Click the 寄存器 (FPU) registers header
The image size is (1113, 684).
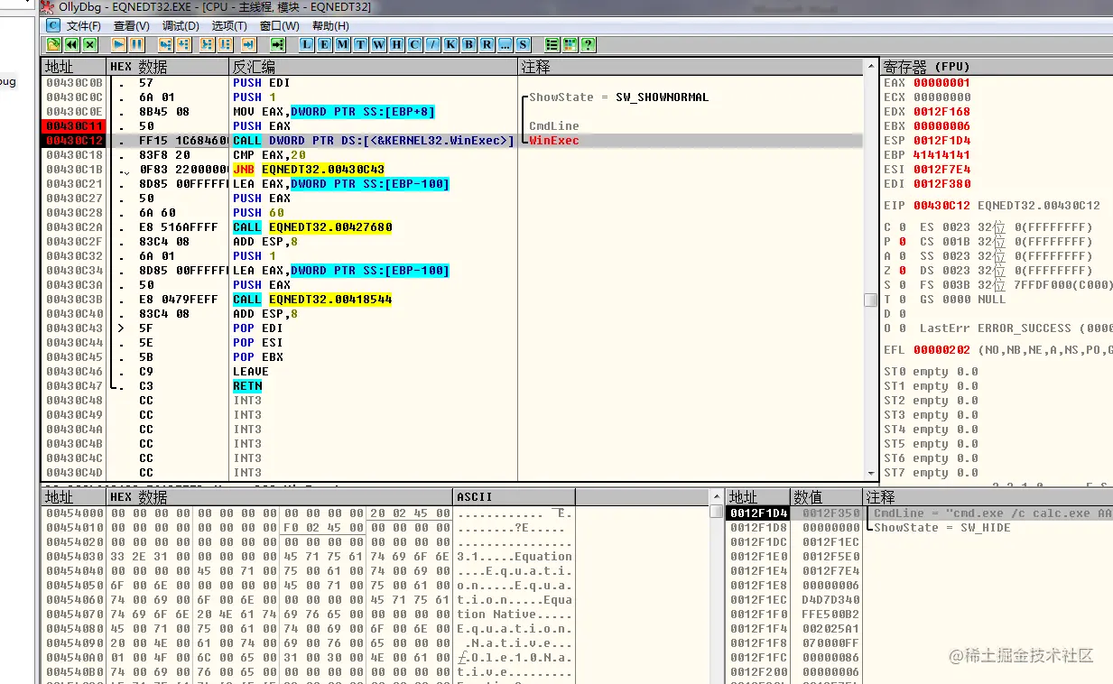997,67
